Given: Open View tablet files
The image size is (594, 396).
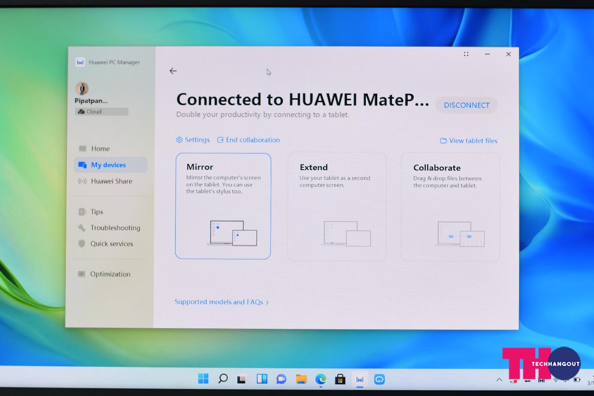Looking at the screenshot, I should [x=469, y=141].
